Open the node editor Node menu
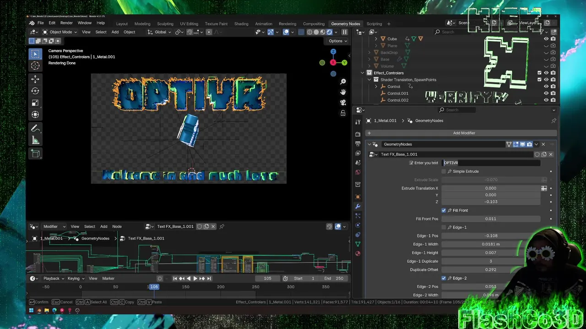 [117, 227]
